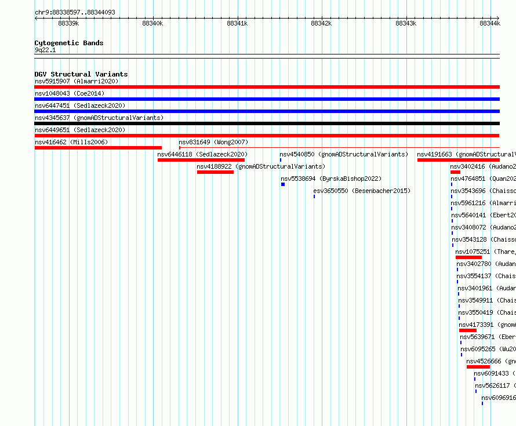Screen dimensions: 516x426
Task: Click the 88343k ruler tick label
Action: [x=406, y=23]
